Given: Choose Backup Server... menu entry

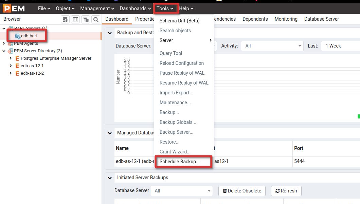Looking at the screenshot, I should point(184,132).
